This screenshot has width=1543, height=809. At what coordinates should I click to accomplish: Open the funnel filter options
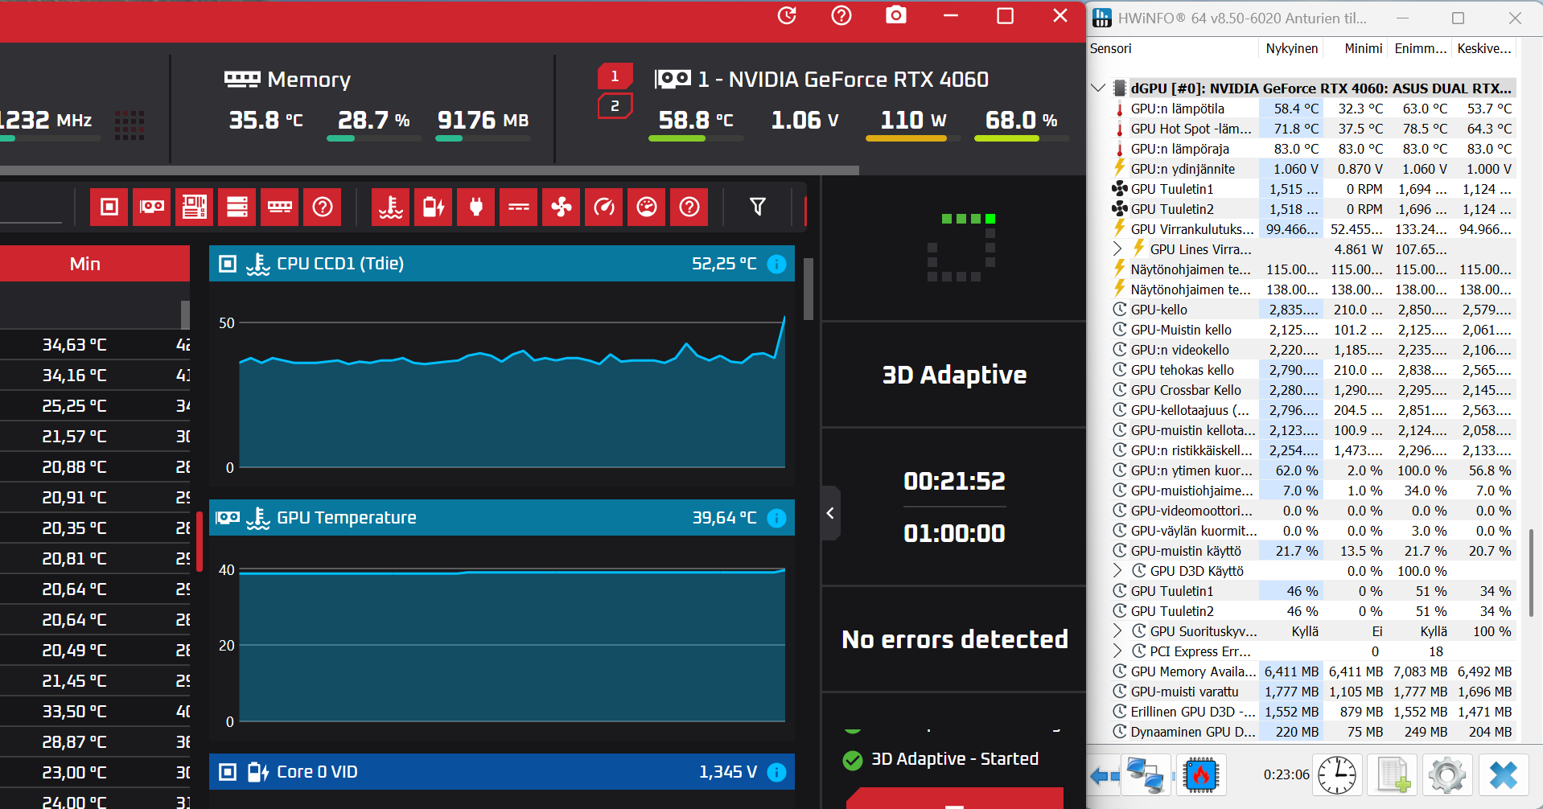pyautogui.click(x=758, y=207)
